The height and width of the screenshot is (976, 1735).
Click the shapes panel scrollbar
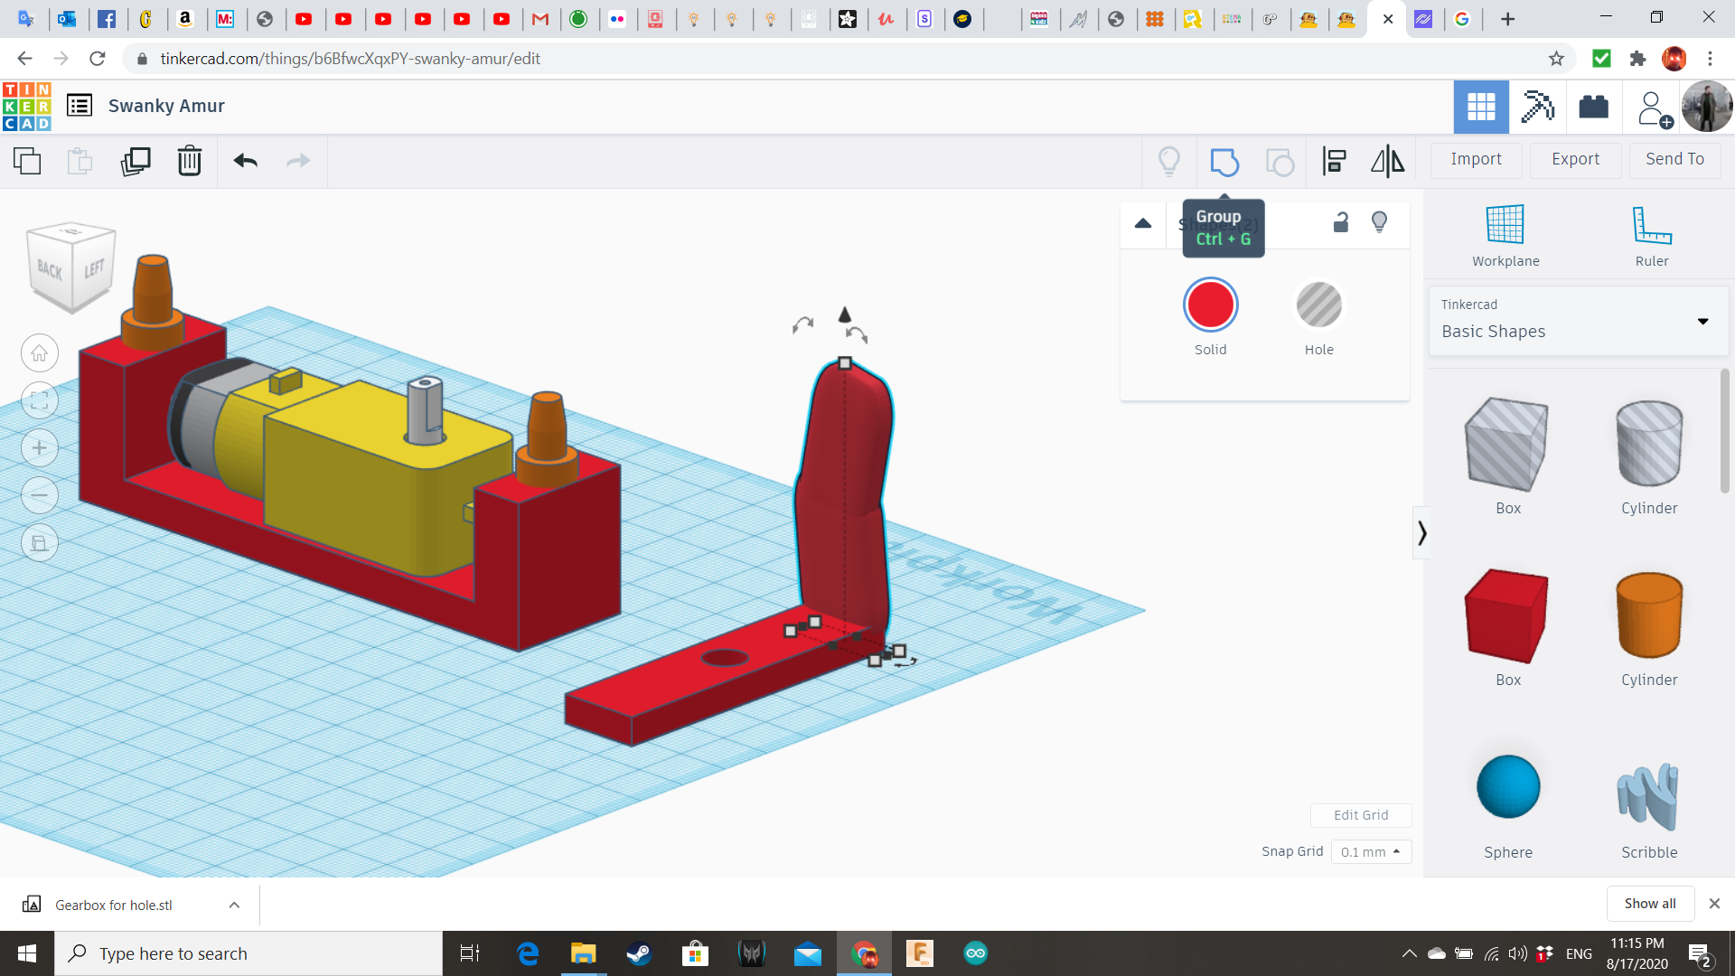pyautogui.click(x=1725, y=431)
